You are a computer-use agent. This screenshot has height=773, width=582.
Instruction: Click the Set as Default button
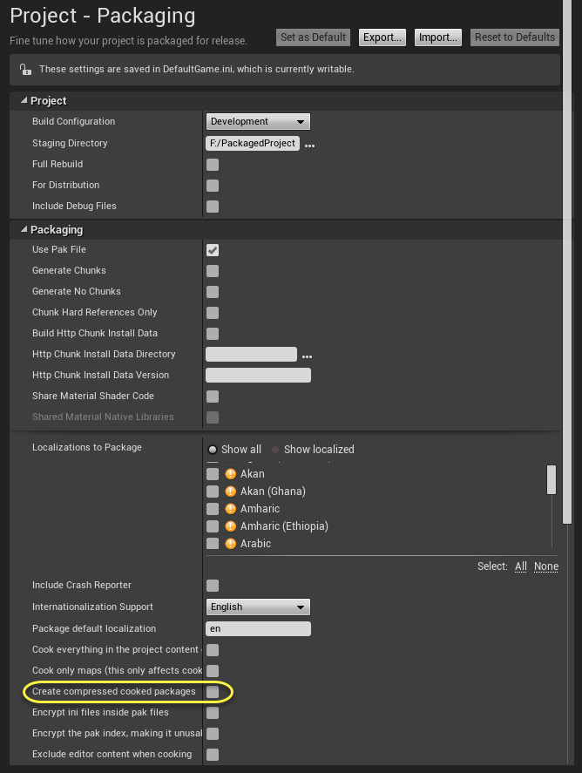312,37
